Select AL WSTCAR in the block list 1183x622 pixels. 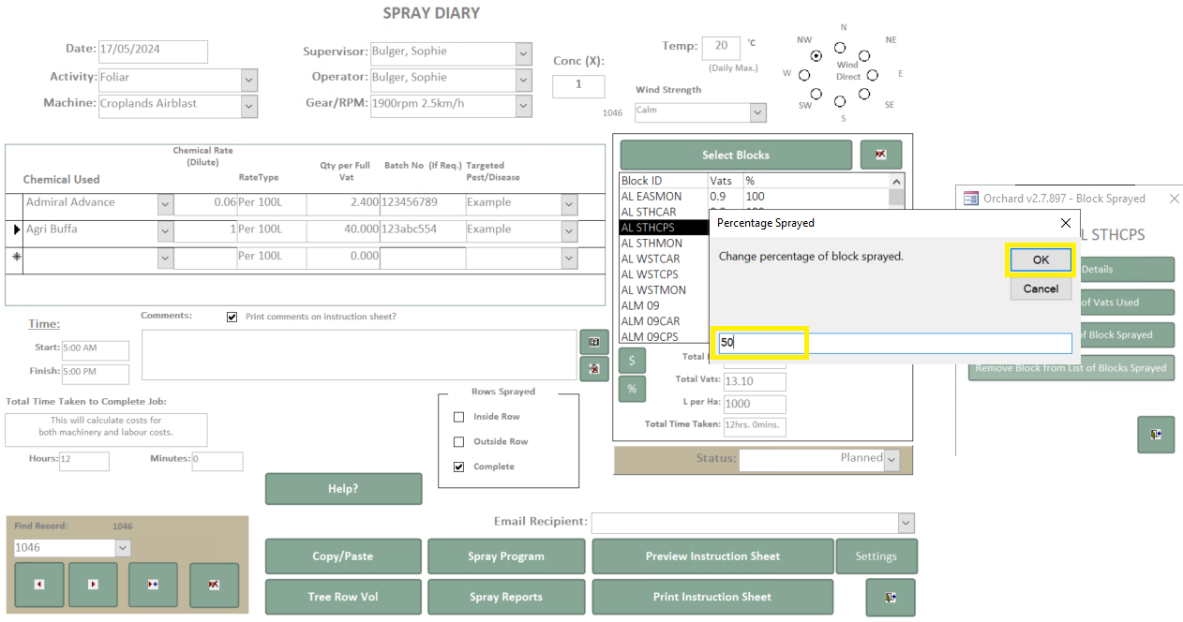pos(651,259)
